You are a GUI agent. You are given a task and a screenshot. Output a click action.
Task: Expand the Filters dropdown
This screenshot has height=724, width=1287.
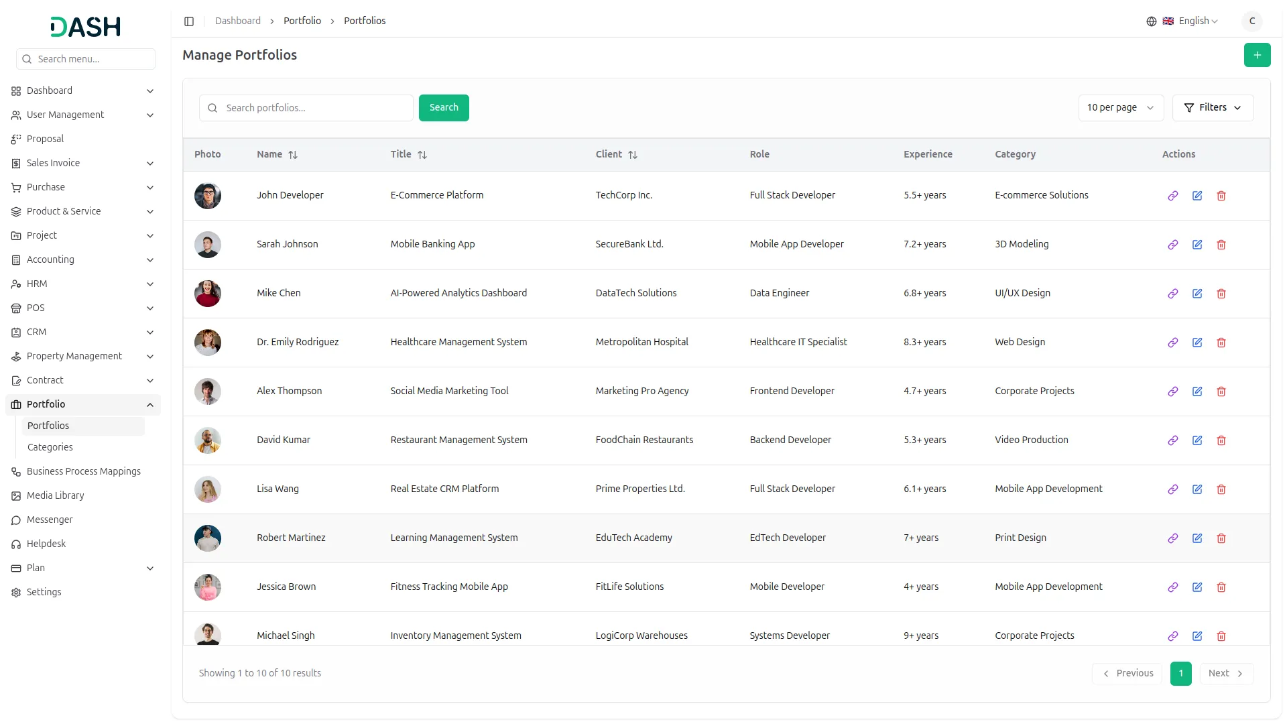[1212, 108]
